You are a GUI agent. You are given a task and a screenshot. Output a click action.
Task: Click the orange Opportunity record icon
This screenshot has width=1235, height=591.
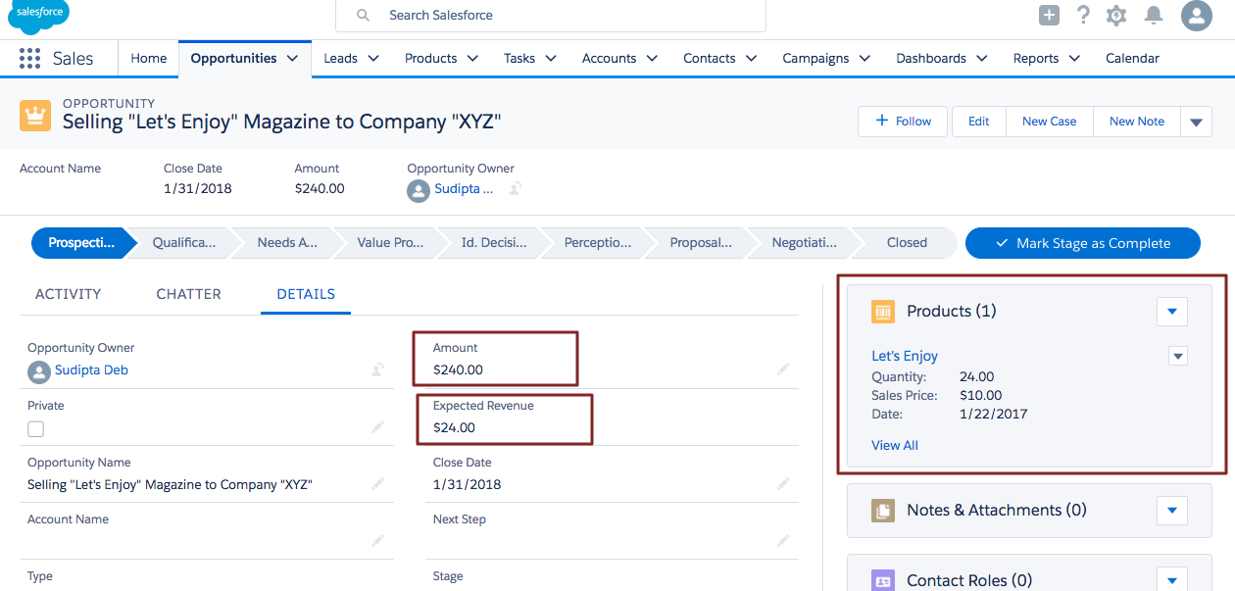(x=34, y=115)
